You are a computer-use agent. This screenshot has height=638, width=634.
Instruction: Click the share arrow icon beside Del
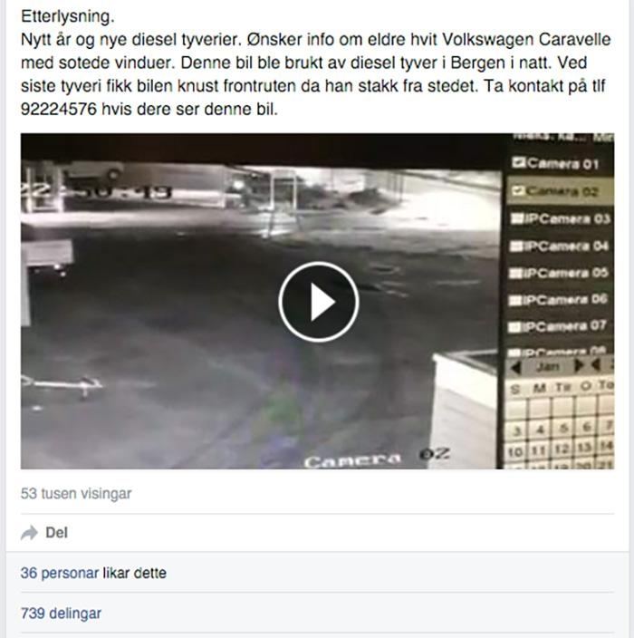point(29,533)
